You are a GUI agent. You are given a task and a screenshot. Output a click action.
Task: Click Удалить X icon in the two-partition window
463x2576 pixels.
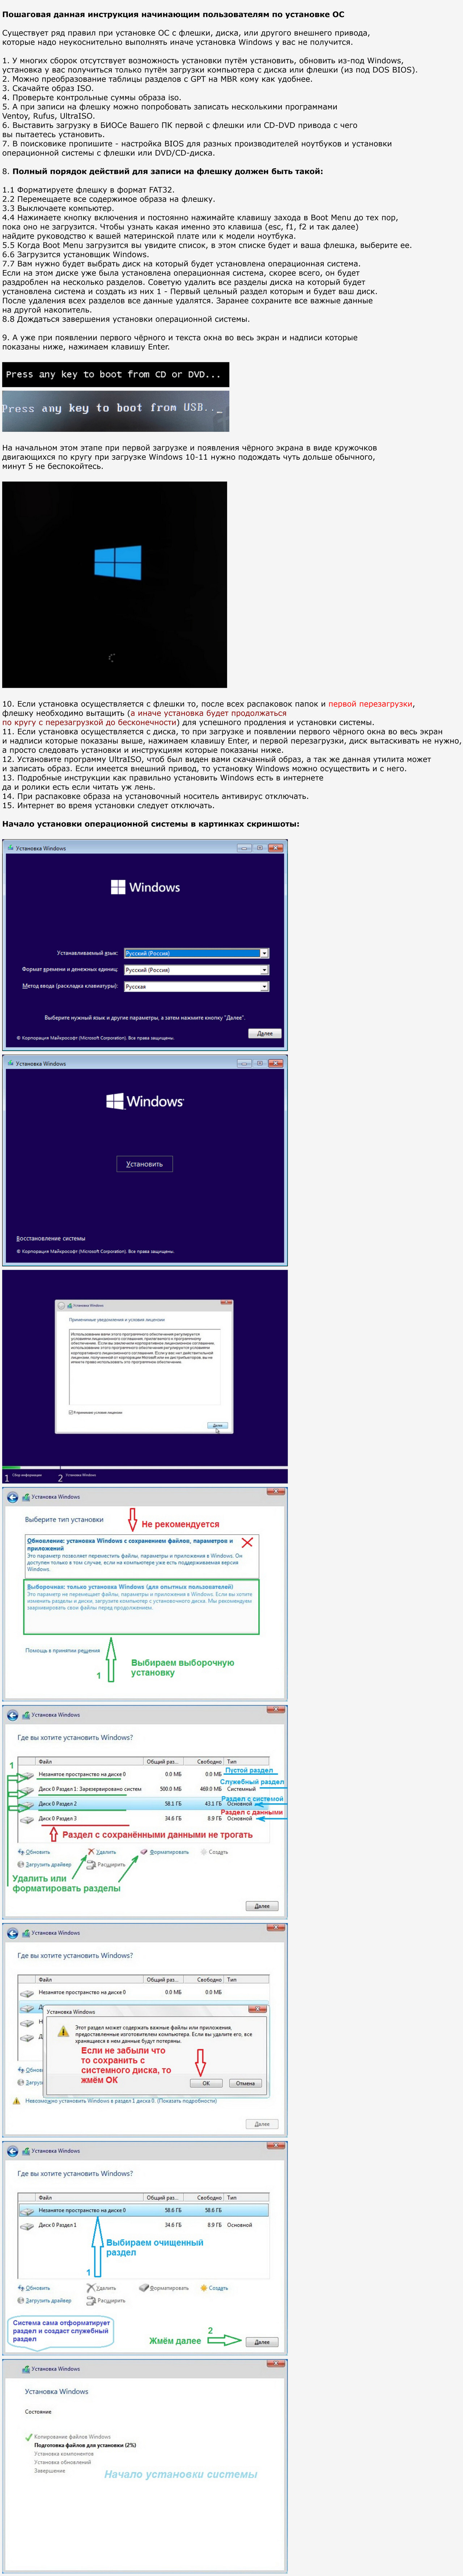tap(91, 2288)
